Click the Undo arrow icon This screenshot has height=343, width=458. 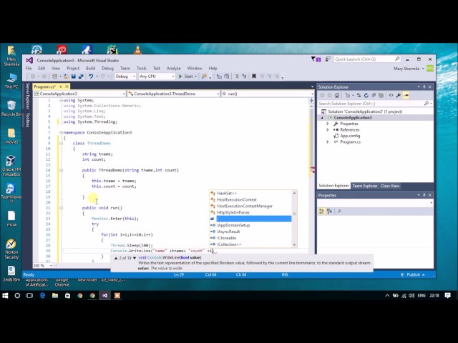[x=91, y=76]
